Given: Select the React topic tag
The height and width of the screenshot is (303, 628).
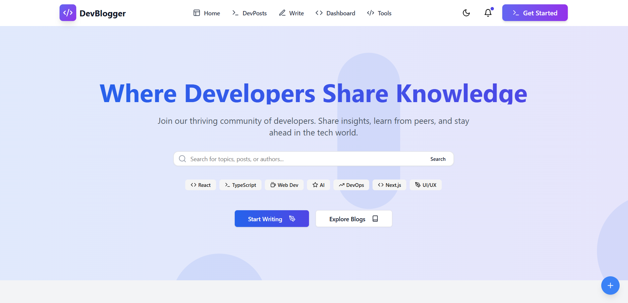Looking at the screenshot, I should click(x=201, y=185).
